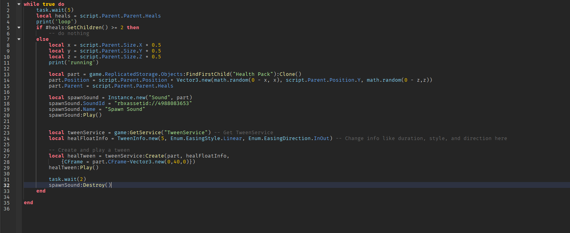This screenshot has width=570, height=233.
Task: Collapse the if block fold on line 5
Action: (19, 28)
